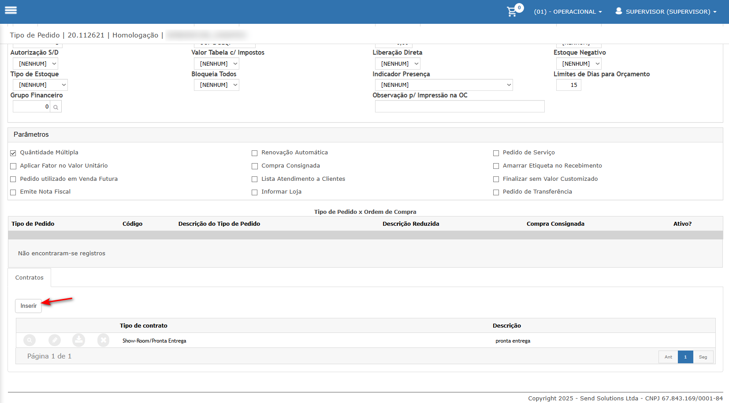The width and height of the screenshot is (729, 403).
Task: Select the Contratos tab
Action: click(x=30, y=278)
